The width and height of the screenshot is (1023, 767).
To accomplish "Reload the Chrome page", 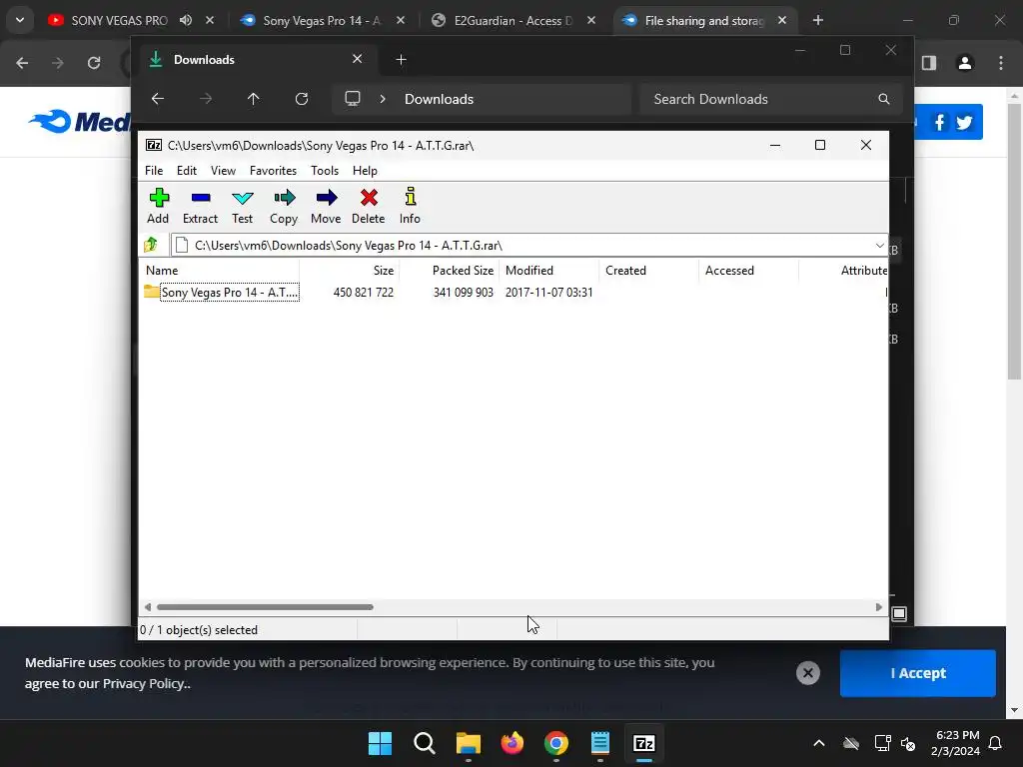I will 94,63.
